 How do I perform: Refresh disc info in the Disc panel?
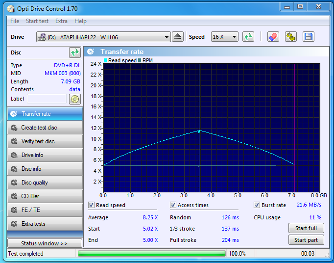click(x=75, y=53)
